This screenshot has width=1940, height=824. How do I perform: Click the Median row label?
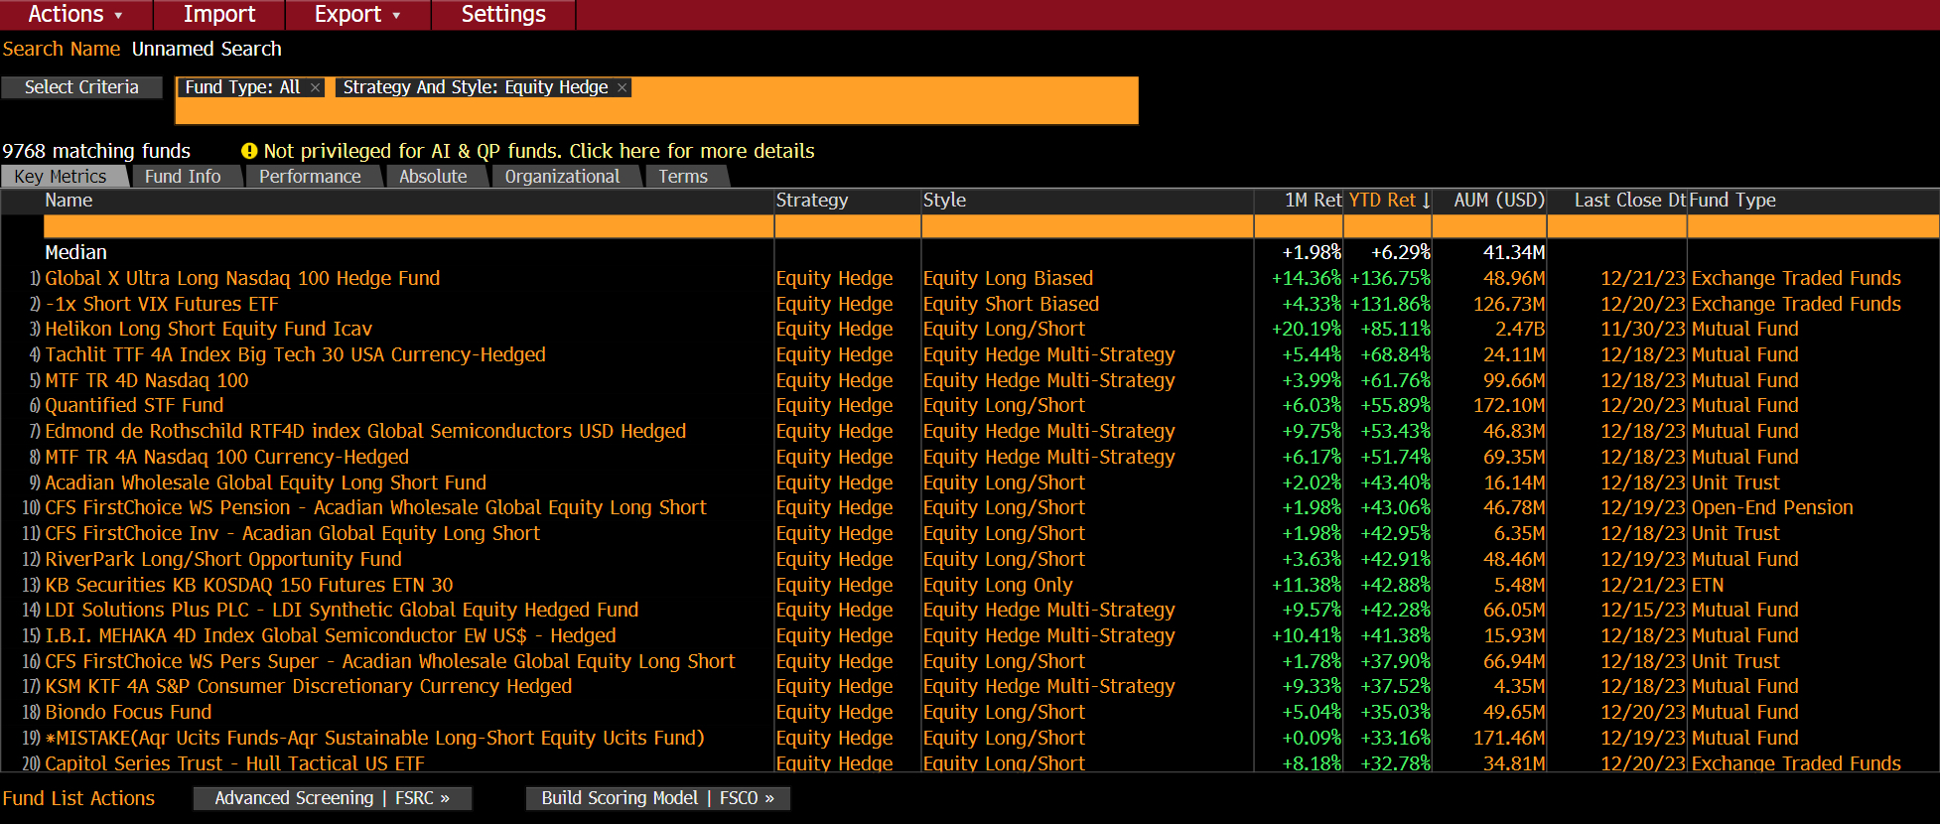[75, 253]
